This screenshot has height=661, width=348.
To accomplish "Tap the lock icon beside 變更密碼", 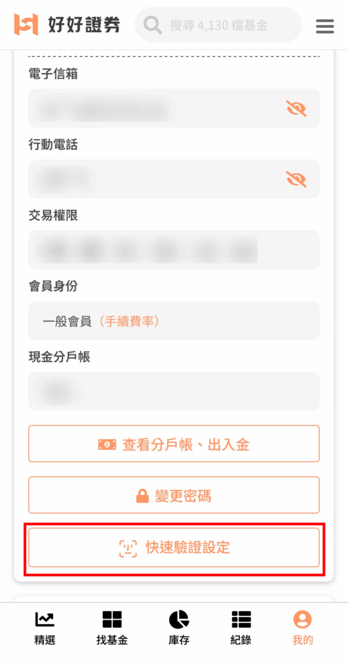I will pos(143,496).
